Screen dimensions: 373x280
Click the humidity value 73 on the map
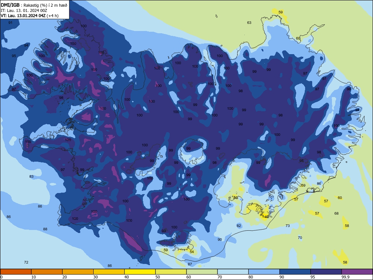click(x=288, y=225)
